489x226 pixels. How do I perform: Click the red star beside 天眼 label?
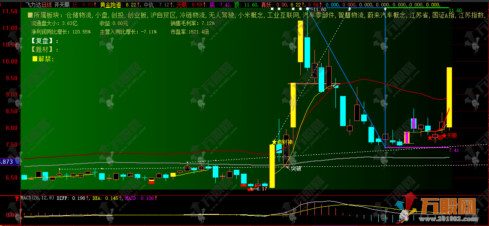pyautogui.click(x=445, y=136)
